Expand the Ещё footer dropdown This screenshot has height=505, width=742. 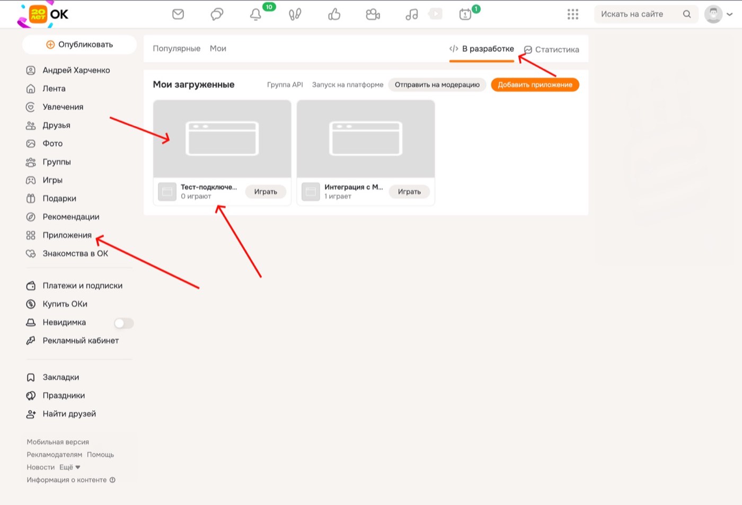(x=70, y=467)
